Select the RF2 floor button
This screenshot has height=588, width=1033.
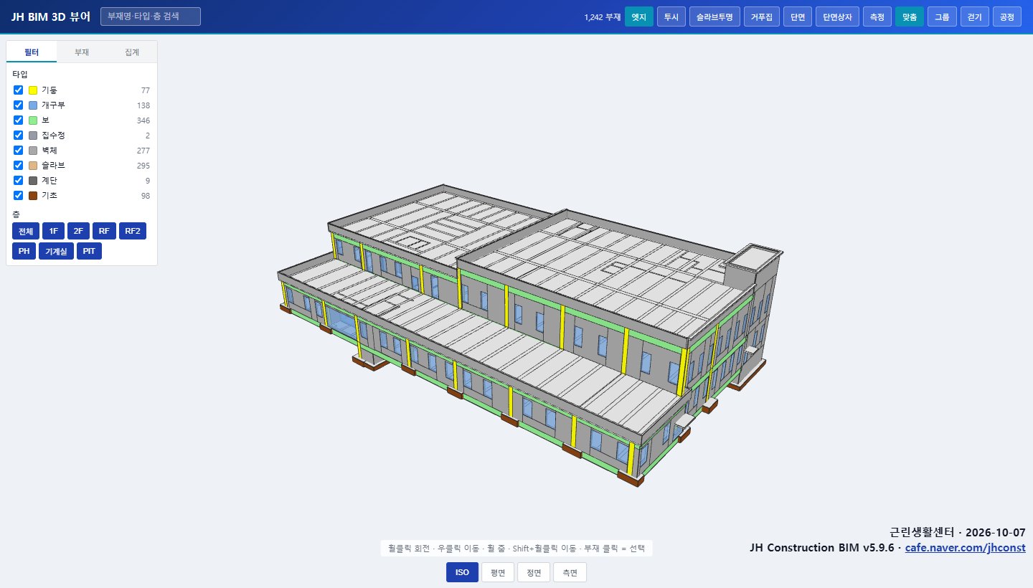click(x=133, y=231)
